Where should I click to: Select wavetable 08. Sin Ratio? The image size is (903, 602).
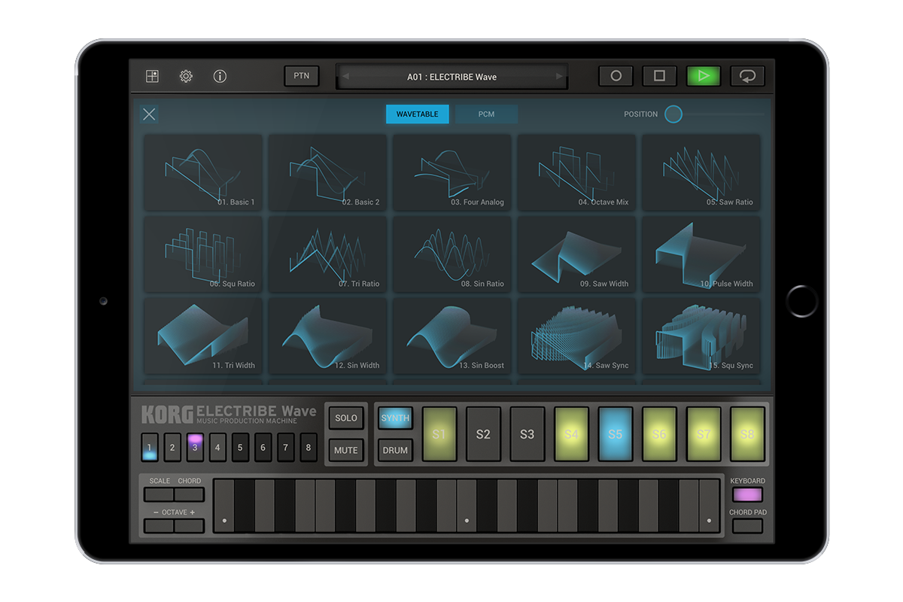click(x=452, y=254)
